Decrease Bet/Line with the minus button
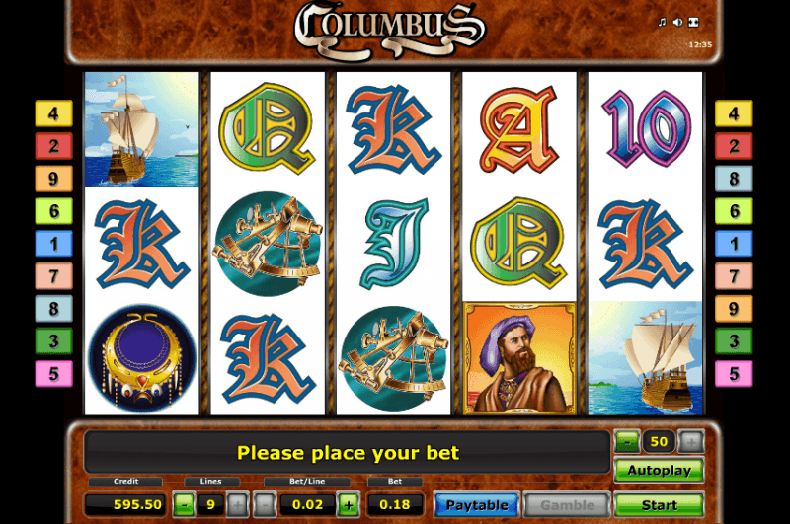The image size is (790, 524). click(x=265, y=504)
